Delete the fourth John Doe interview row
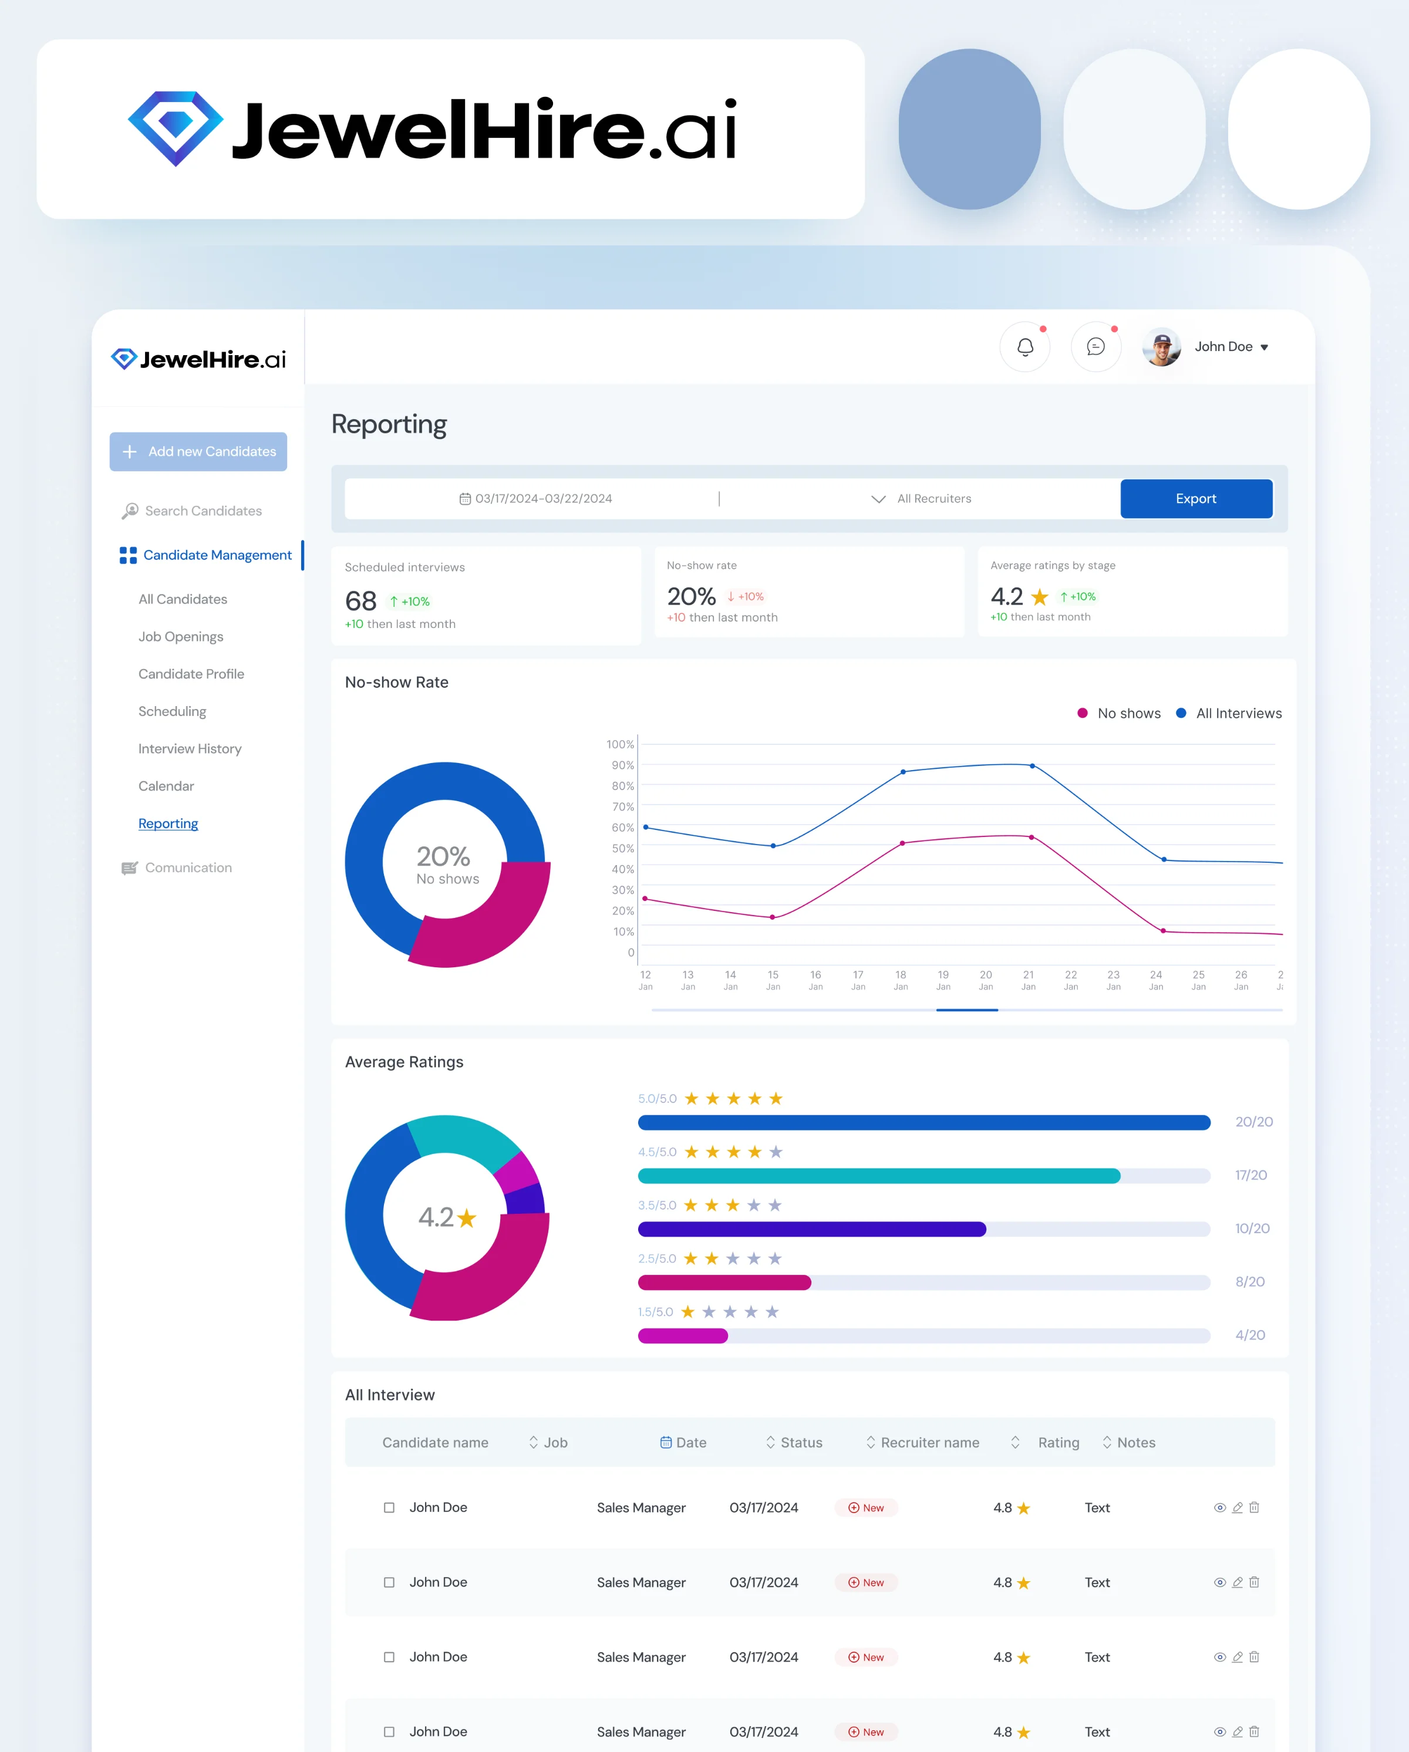The width and height of the screenshot is (1409, 1752). click(1253, 1731)
